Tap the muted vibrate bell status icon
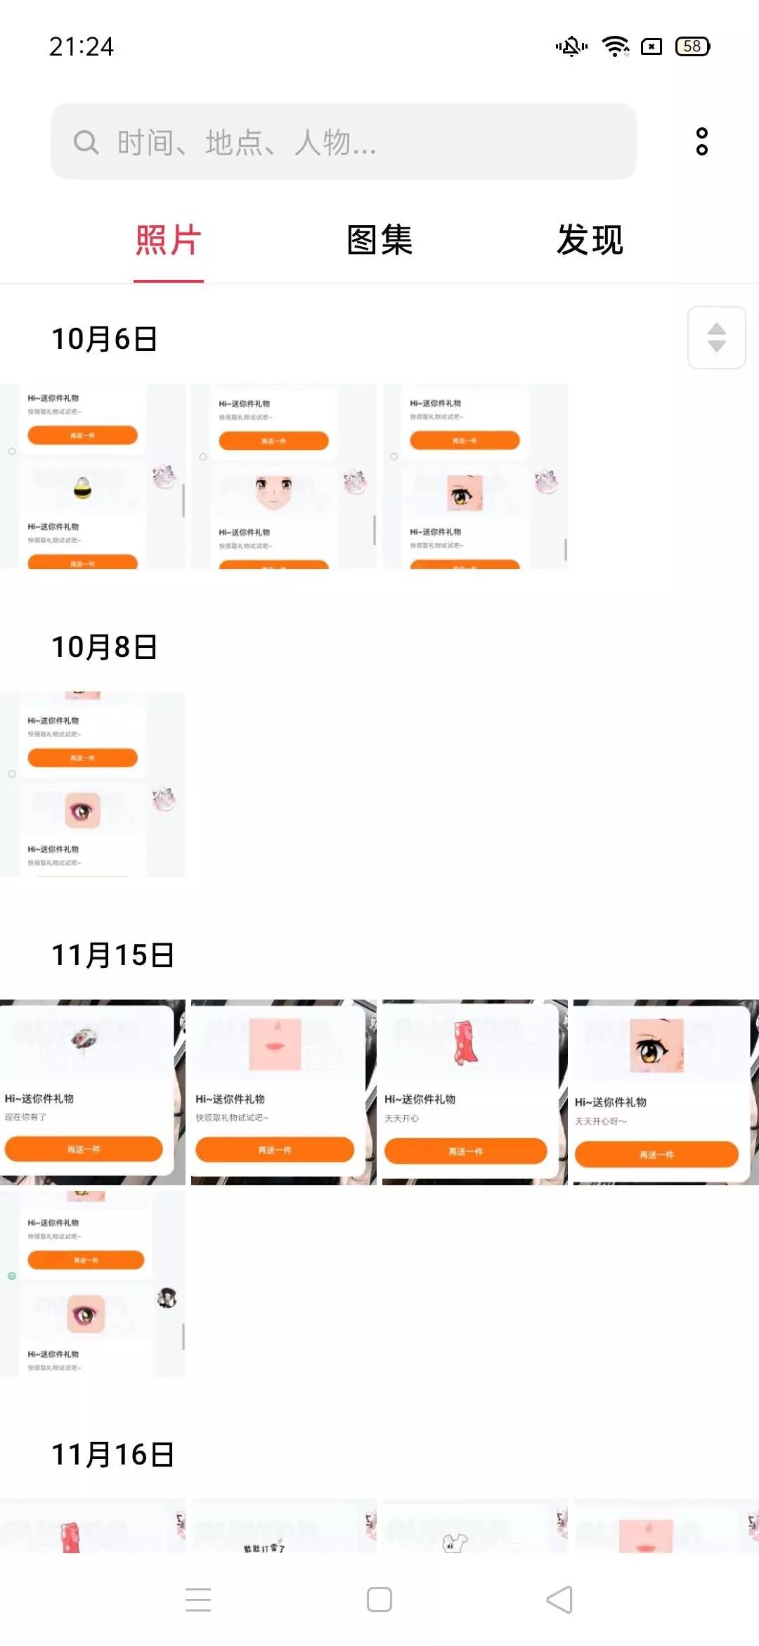Viewport: 759px width, 1646px height. [571, 46]
